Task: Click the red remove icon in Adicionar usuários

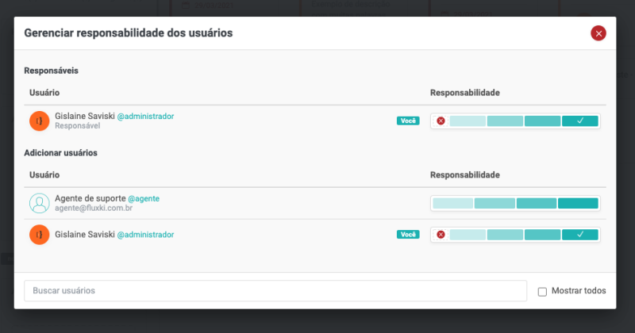Action: [x=441, y=235]
